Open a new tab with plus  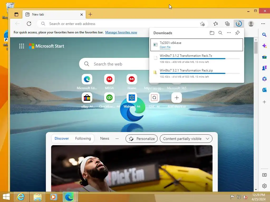click(90, 14)
